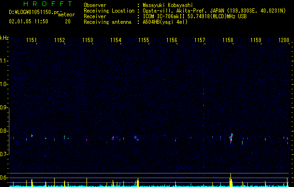
Task: Click the meteor count value 20
Action: pyautogui.click(x=68, y=22)
